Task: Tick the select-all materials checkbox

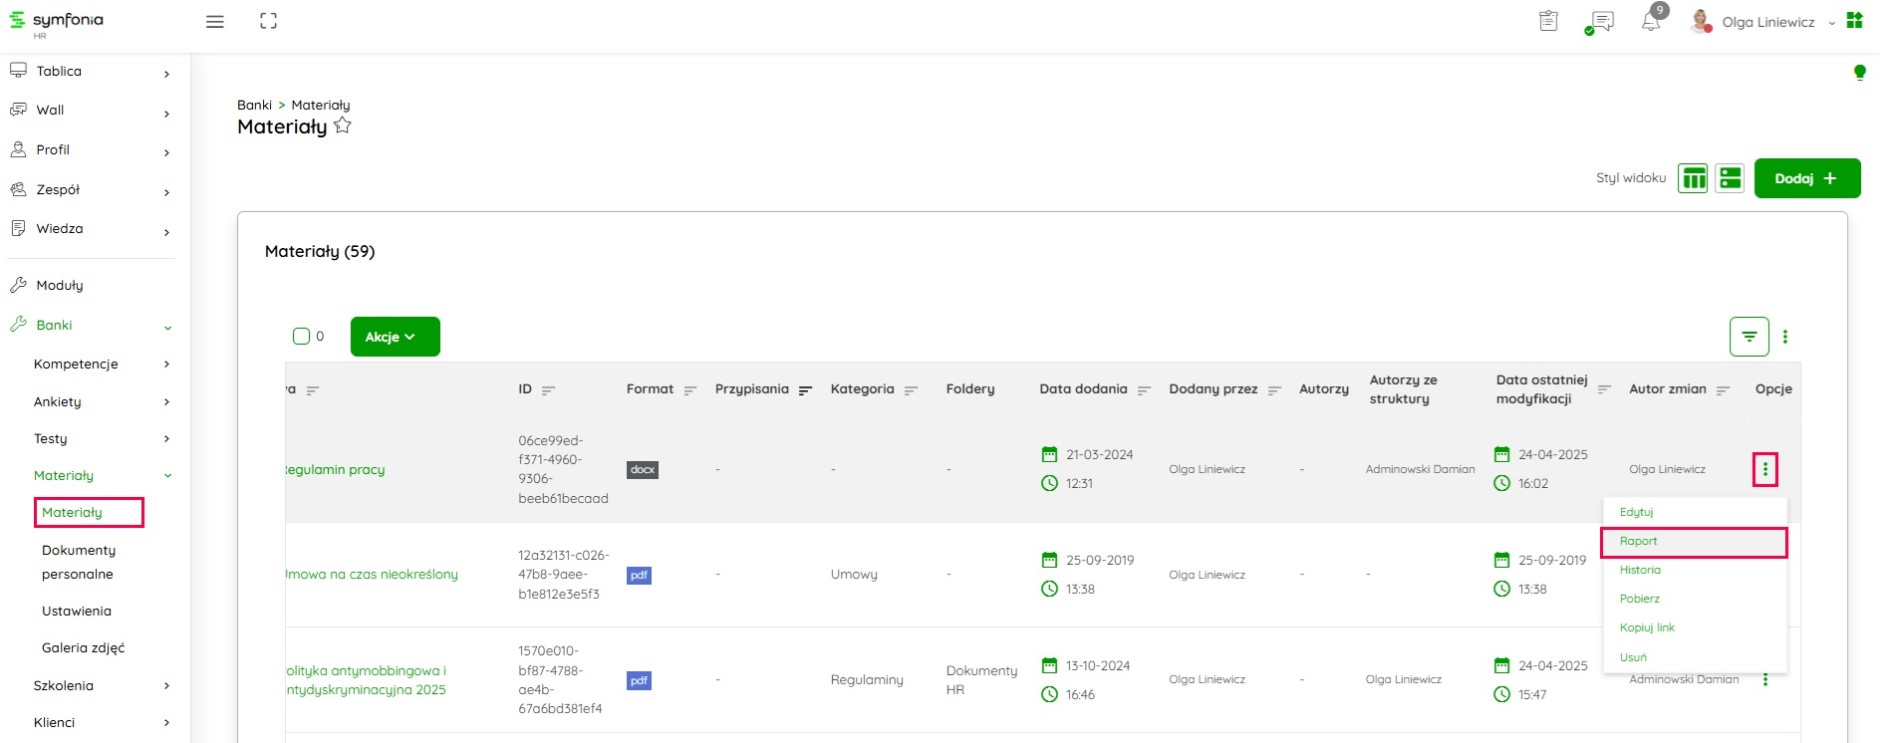Action: pyautogui.click(x=301, y=337)
